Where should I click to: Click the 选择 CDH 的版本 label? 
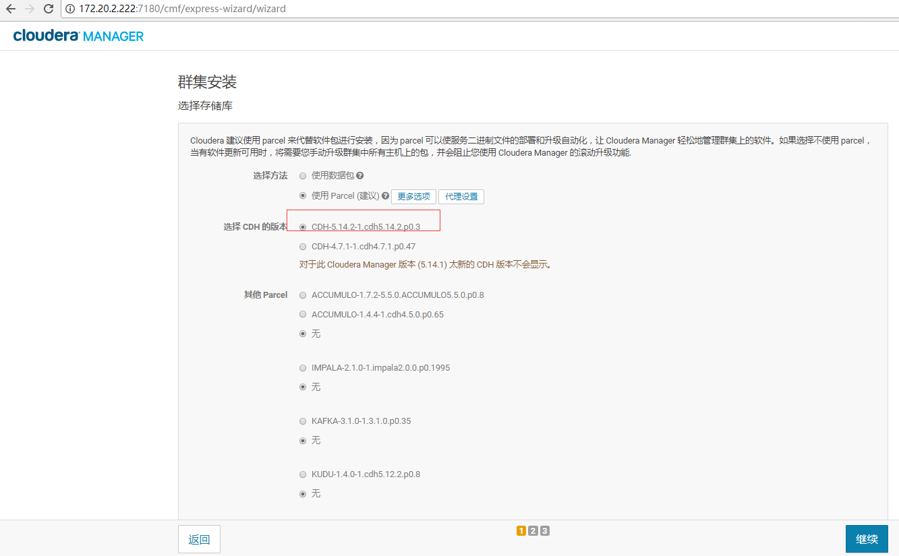point(255,227)
